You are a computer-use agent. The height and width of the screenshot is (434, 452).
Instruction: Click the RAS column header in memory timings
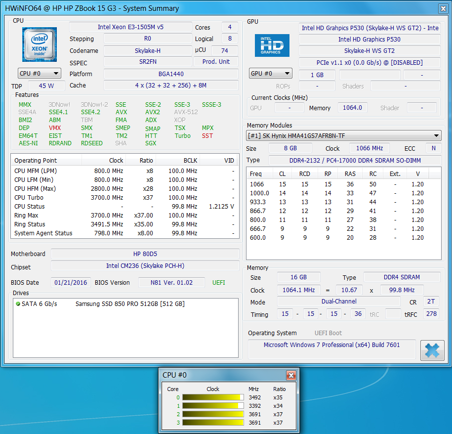(350, 174)
